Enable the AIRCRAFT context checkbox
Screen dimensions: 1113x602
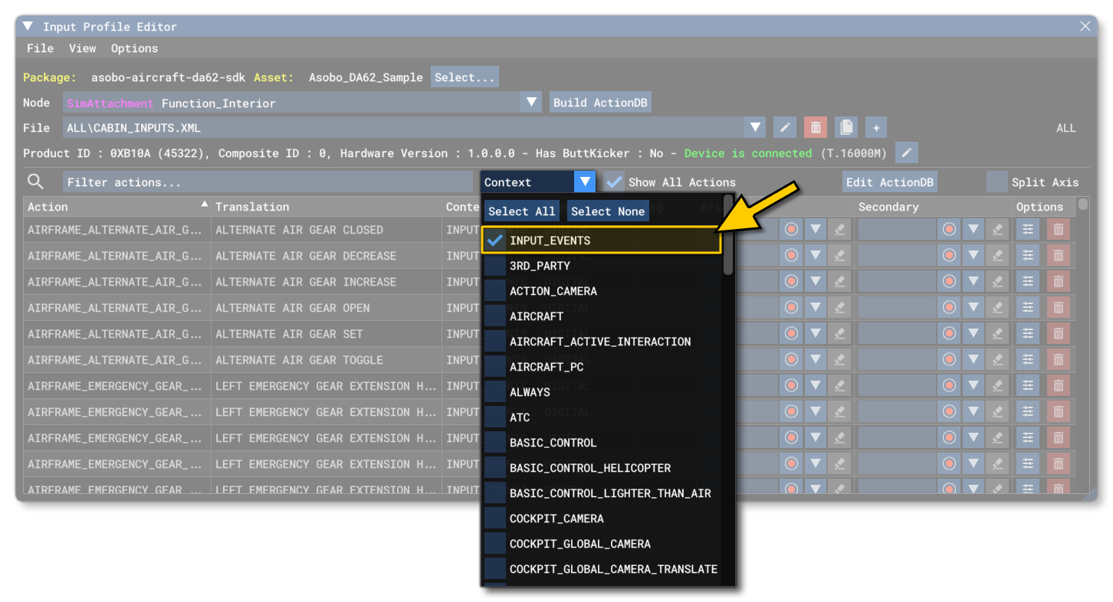[494, 316]
